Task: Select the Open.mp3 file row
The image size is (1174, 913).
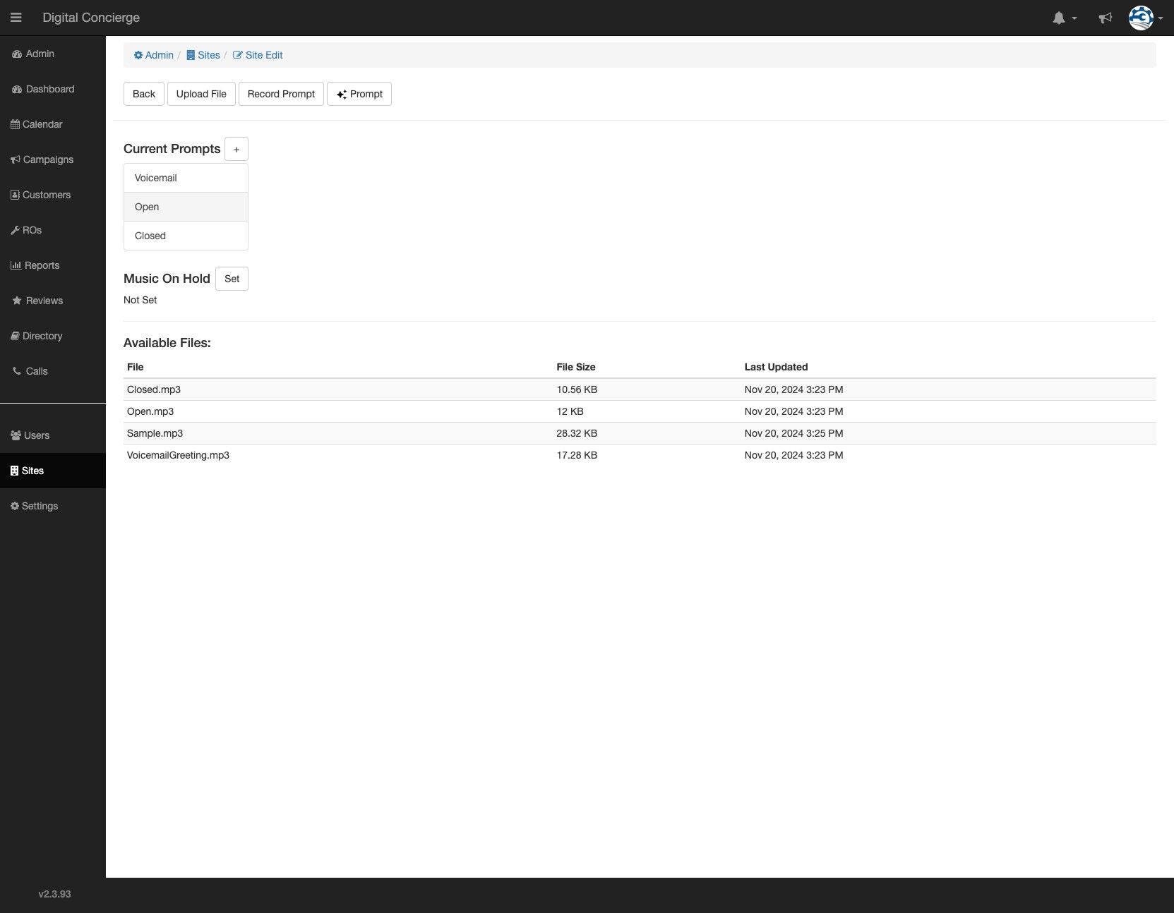Action: 640,411
